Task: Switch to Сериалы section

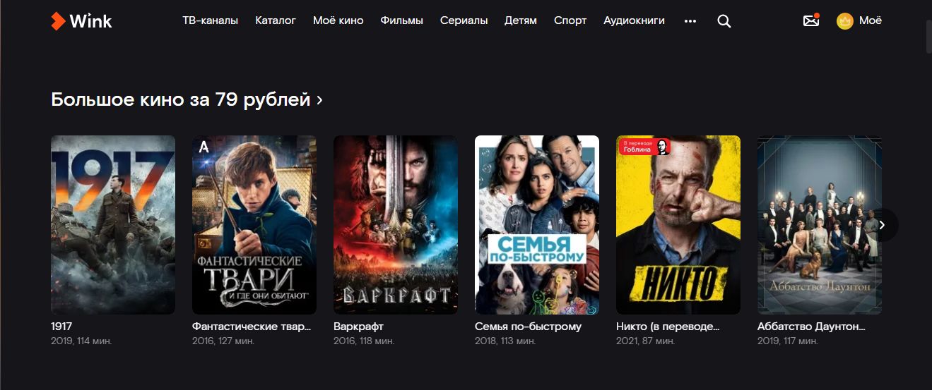Action: pos(464,20)
